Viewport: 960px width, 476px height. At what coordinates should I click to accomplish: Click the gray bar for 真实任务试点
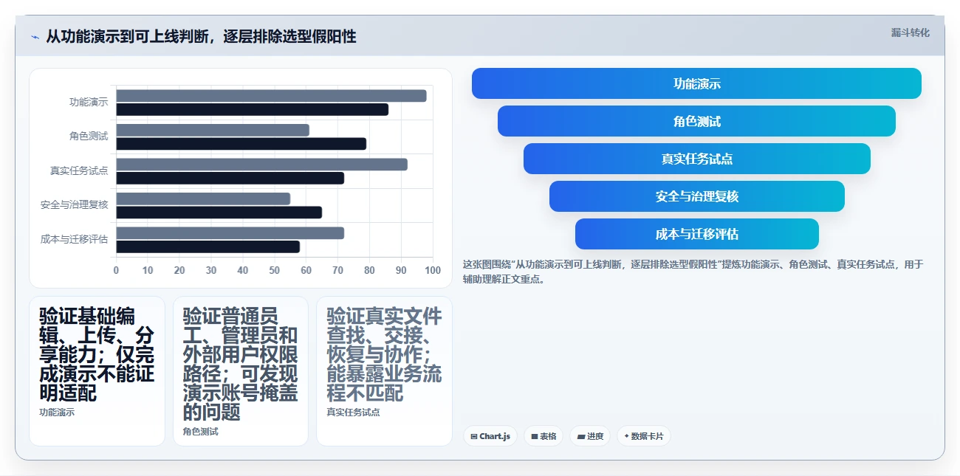pos(261,165)
